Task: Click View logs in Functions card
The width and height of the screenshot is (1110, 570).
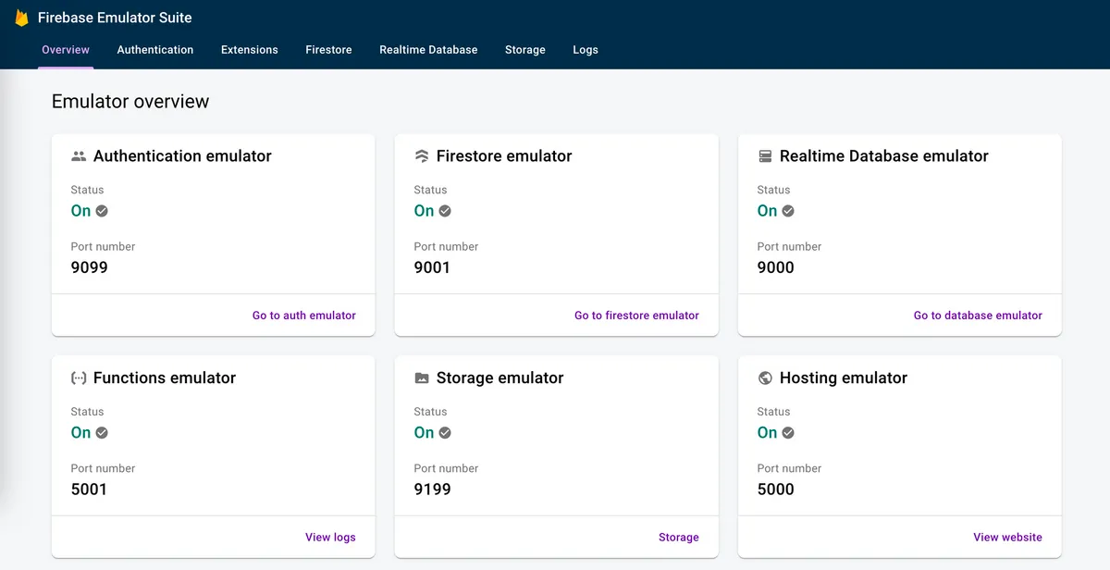Action: [x=330, y=538]
